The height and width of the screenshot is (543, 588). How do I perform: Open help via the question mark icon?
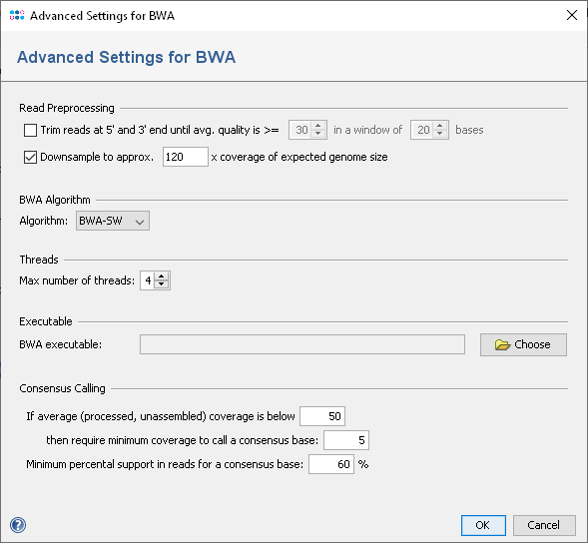coord(18,525)
